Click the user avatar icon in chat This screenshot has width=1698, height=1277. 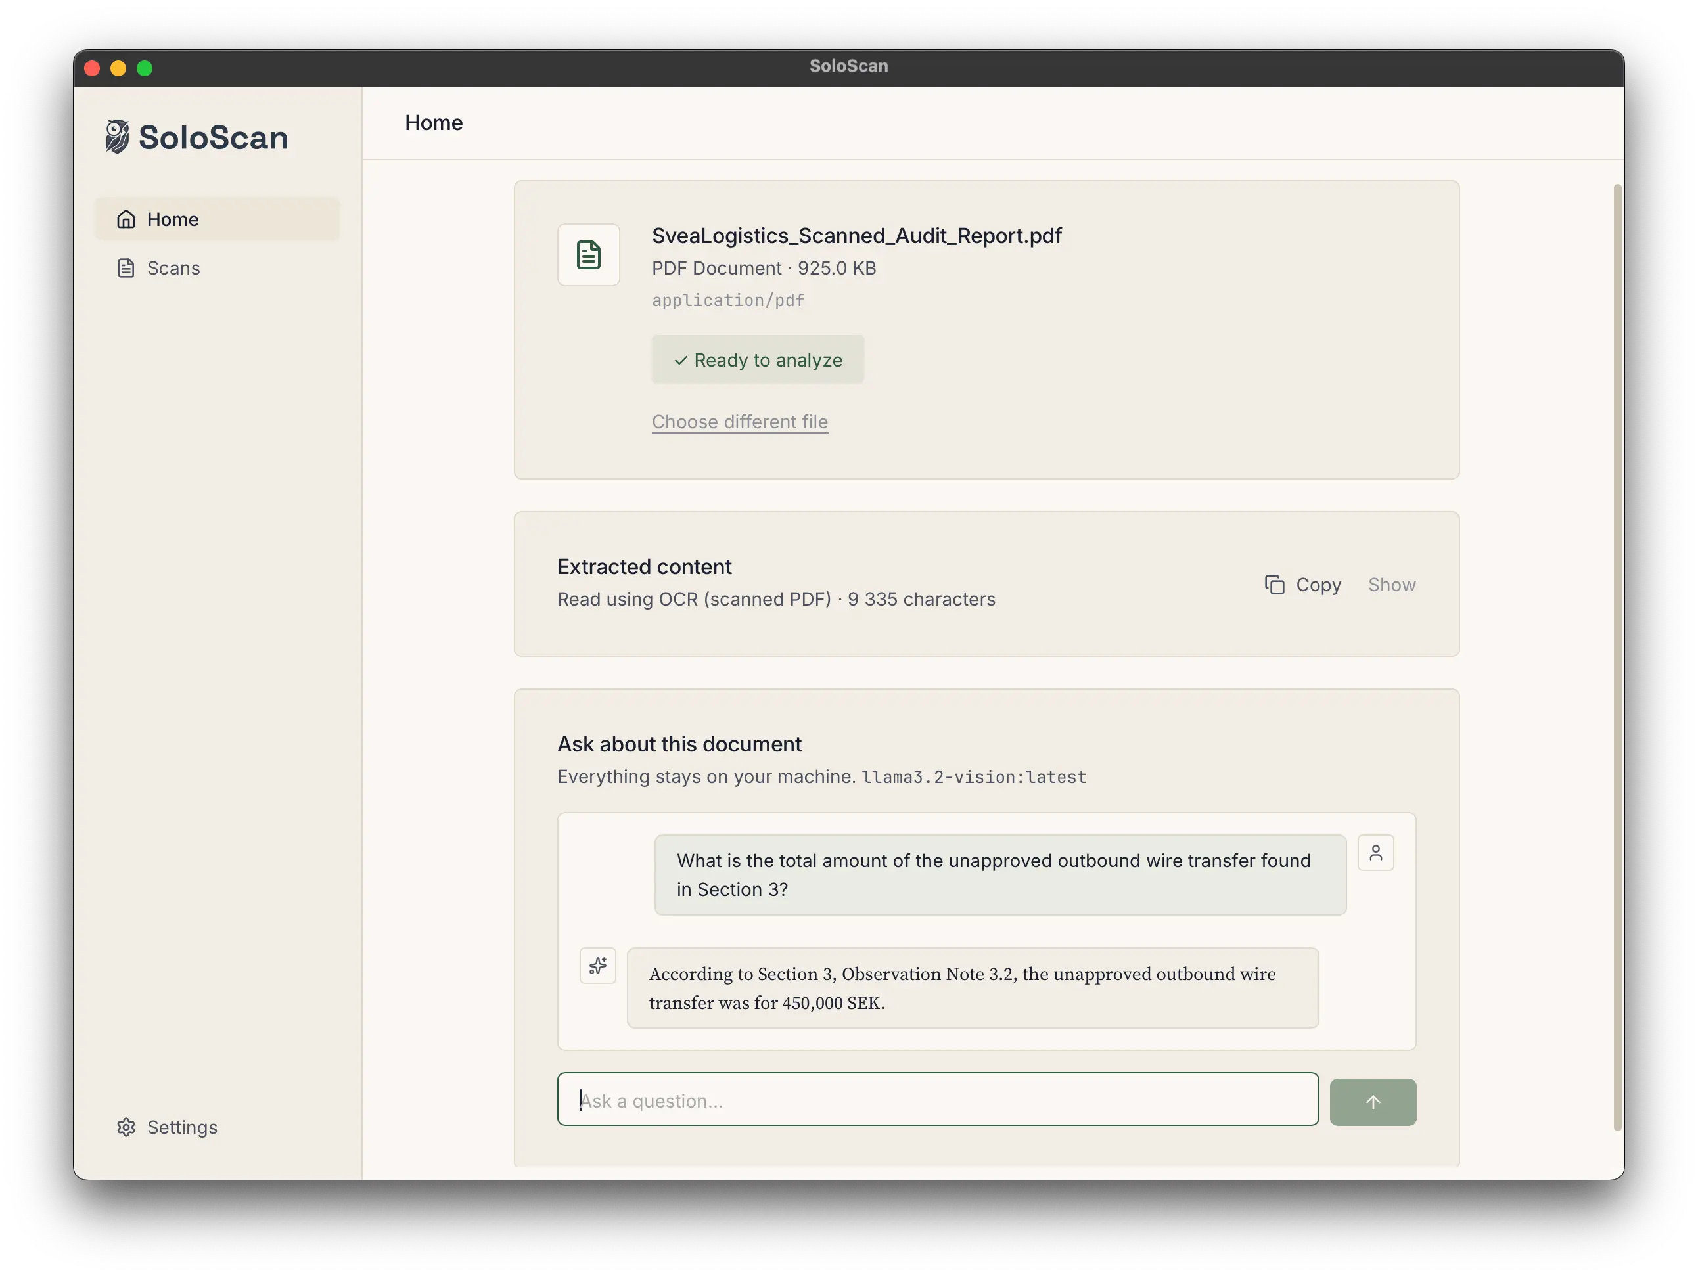(1375, 853)
